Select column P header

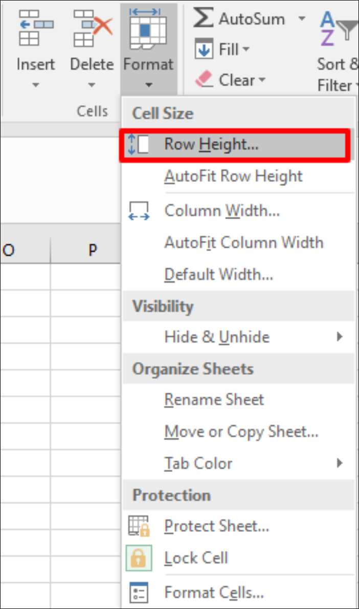[x=92, y=251]
